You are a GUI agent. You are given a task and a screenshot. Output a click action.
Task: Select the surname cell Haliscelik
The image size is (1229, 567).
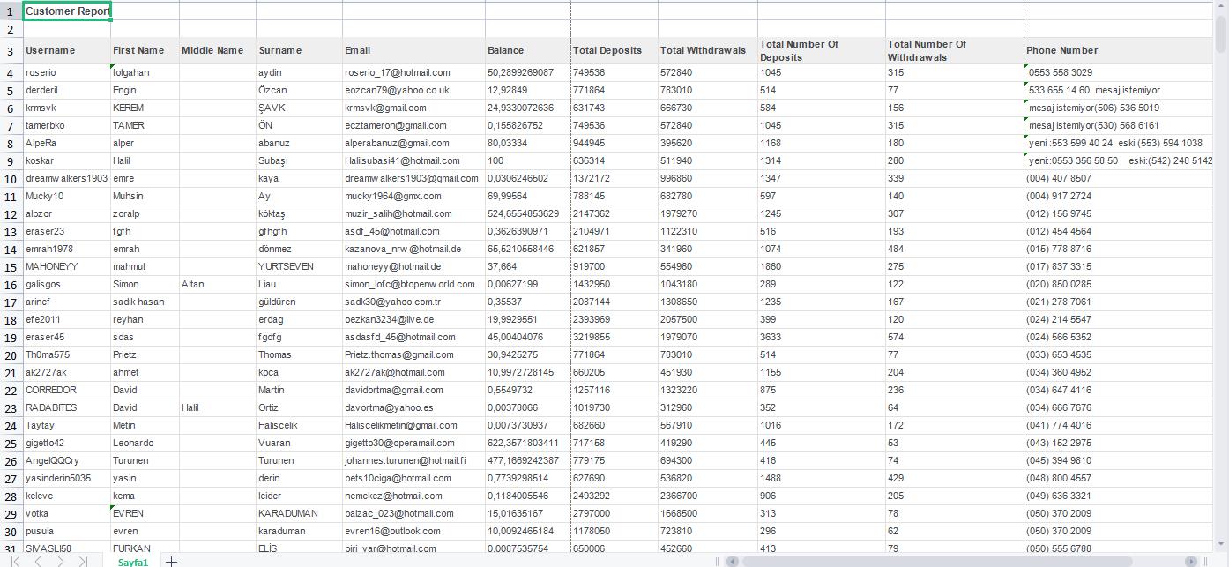coord(299,425)
